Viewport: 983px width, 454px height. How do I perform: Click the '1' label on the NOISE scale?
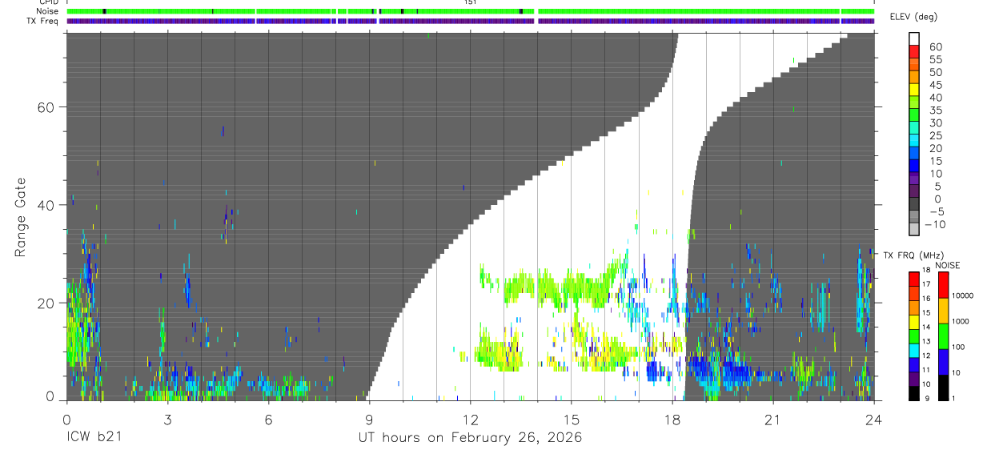click(955, 398)
